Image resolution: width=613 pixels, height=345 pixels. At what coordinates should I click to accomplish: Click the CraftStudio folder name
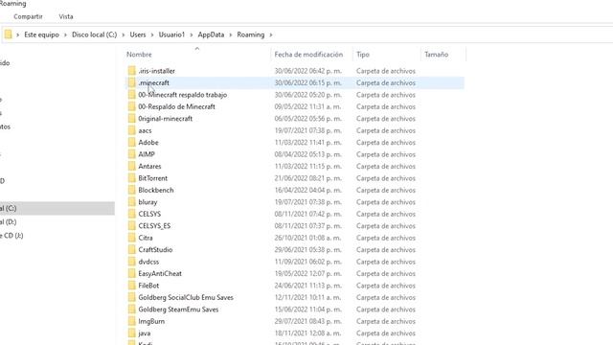tap(155, 249)
